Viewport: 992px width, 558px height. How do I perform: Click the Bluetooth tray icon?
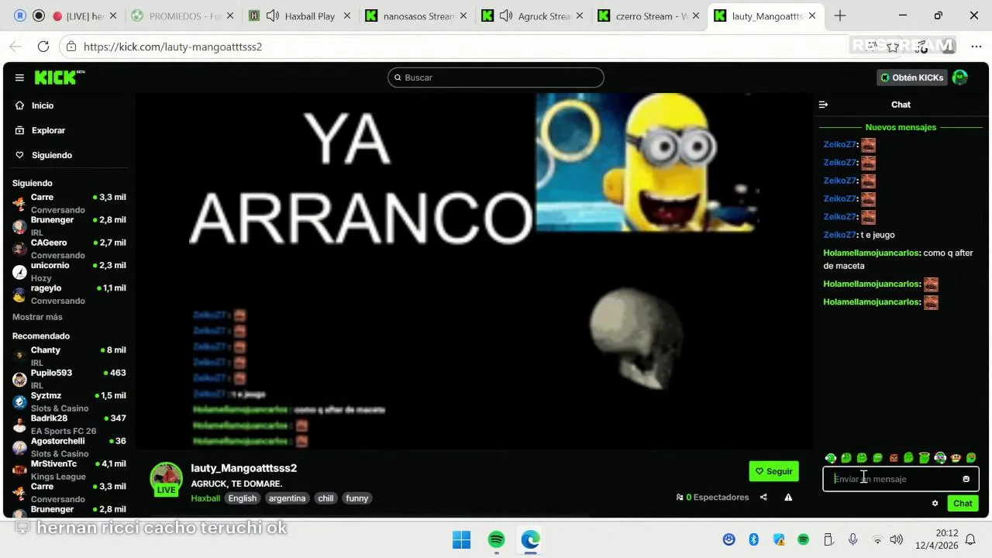click(x=753, y=539)
